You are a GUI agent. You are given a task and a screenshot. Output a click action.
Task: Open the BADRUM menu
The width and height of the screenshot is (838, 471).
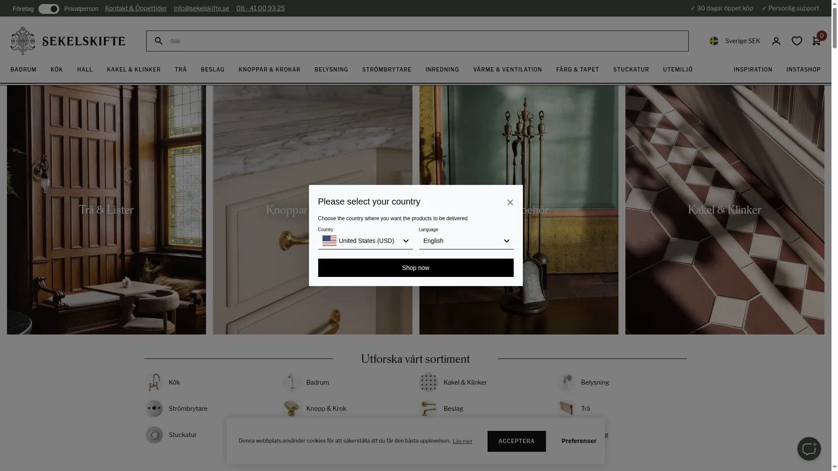[24, 70]
